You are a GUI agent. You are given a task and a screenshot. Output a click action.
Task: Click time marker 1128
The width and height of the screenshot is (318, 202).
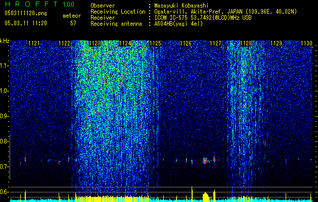[246, 43]
